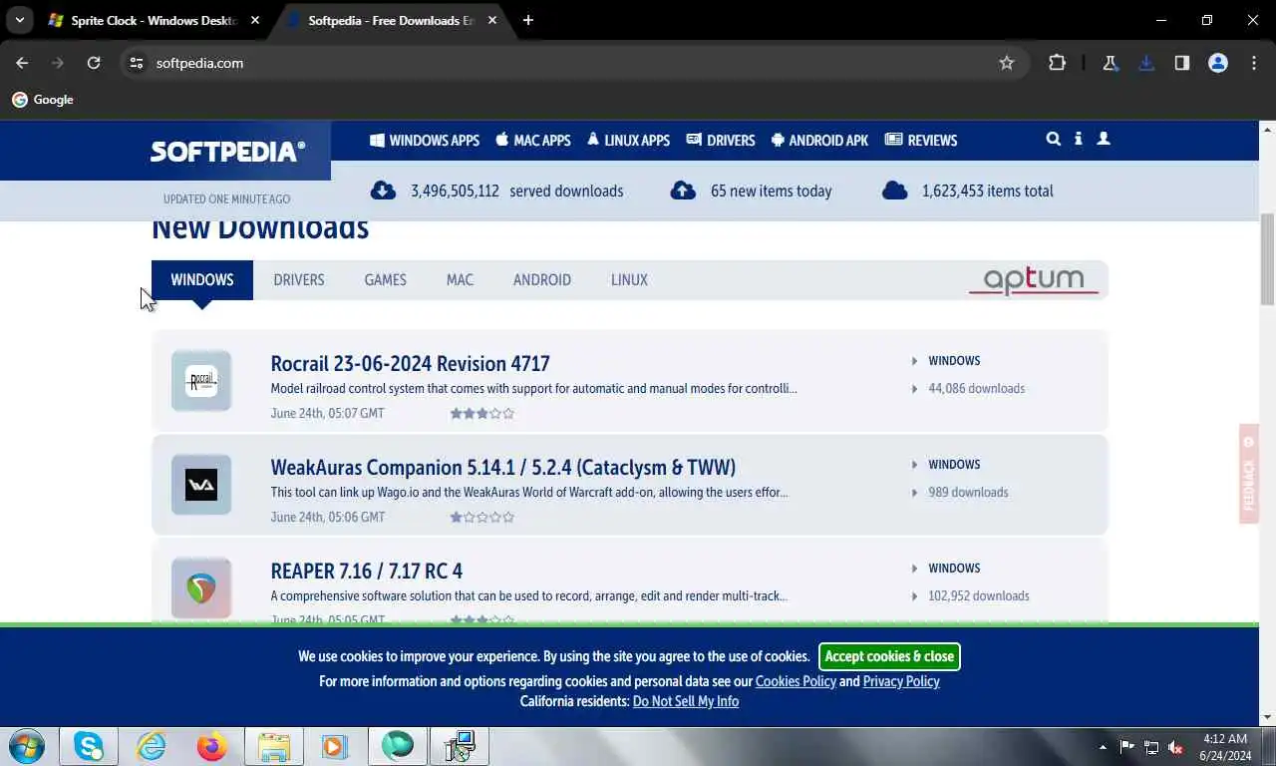This screenshot has width=1276, height=766.
Task: Select the ANDROID downloads tab
Action: pyautogui.click(x=542, y=280)
